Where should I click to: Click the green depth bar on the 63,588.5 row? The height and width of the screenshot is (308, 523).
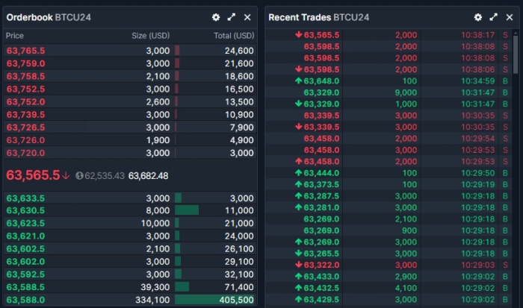182,286
